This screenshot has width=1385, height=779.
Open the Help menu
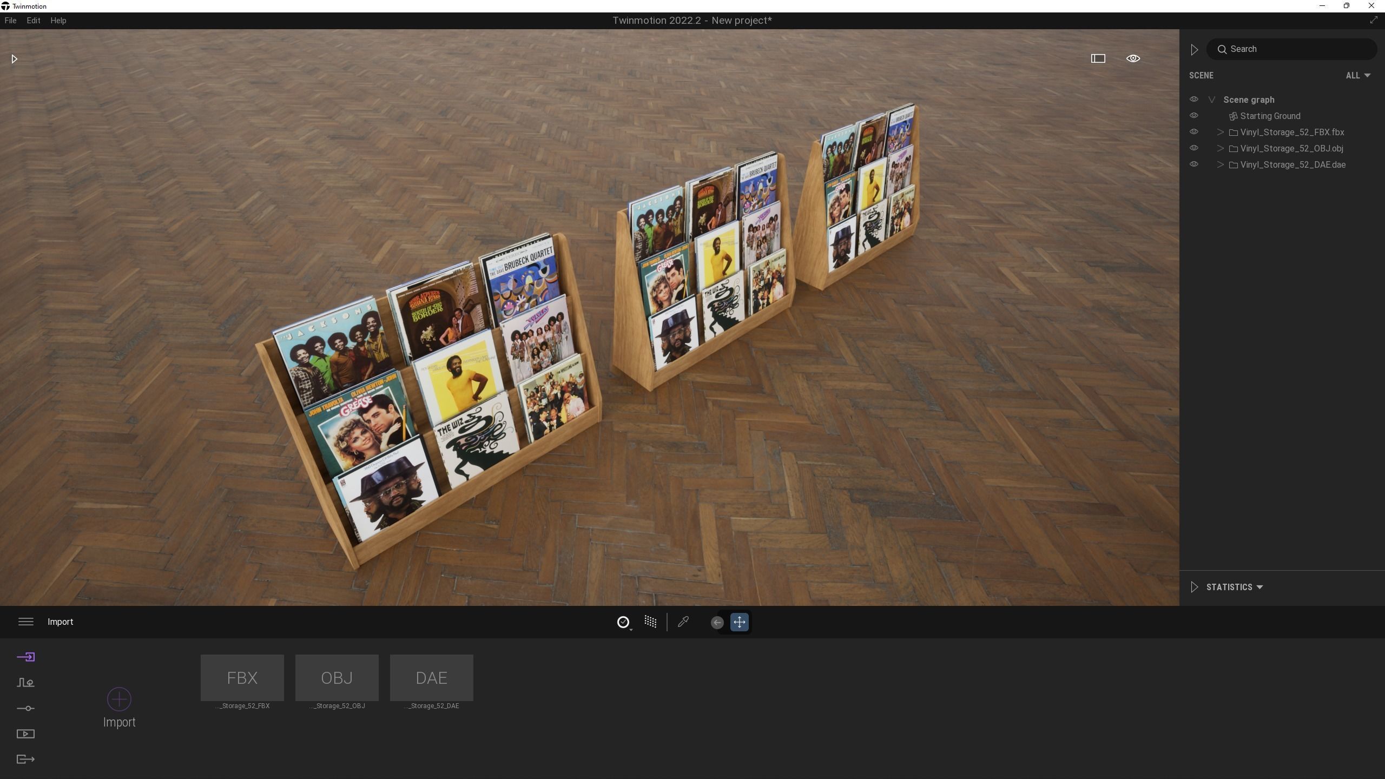[58, 21]
